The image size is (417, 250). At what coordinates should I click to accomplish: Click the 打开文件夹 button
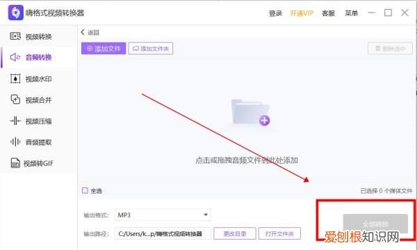(x=279, y=233)
